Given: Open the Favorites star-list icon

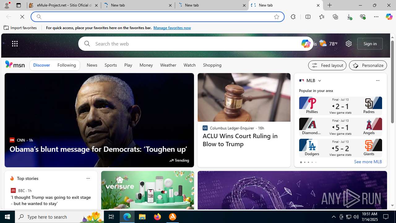Looking at the screenshot, I should coord(322,17).
